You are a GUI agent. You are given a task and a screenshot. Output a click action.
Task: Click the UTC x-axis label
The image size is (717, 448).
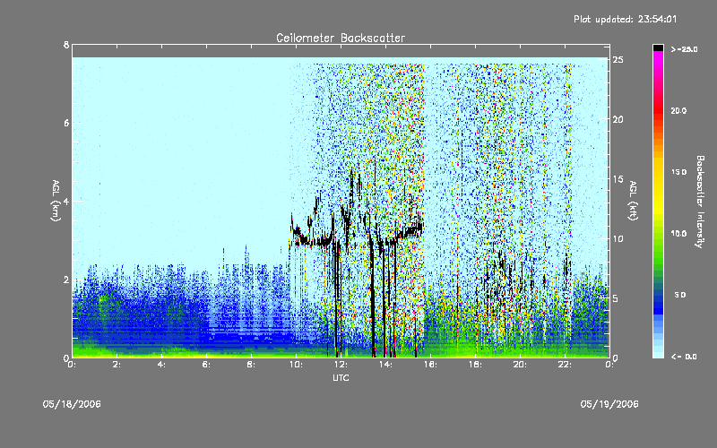point(341,377)
